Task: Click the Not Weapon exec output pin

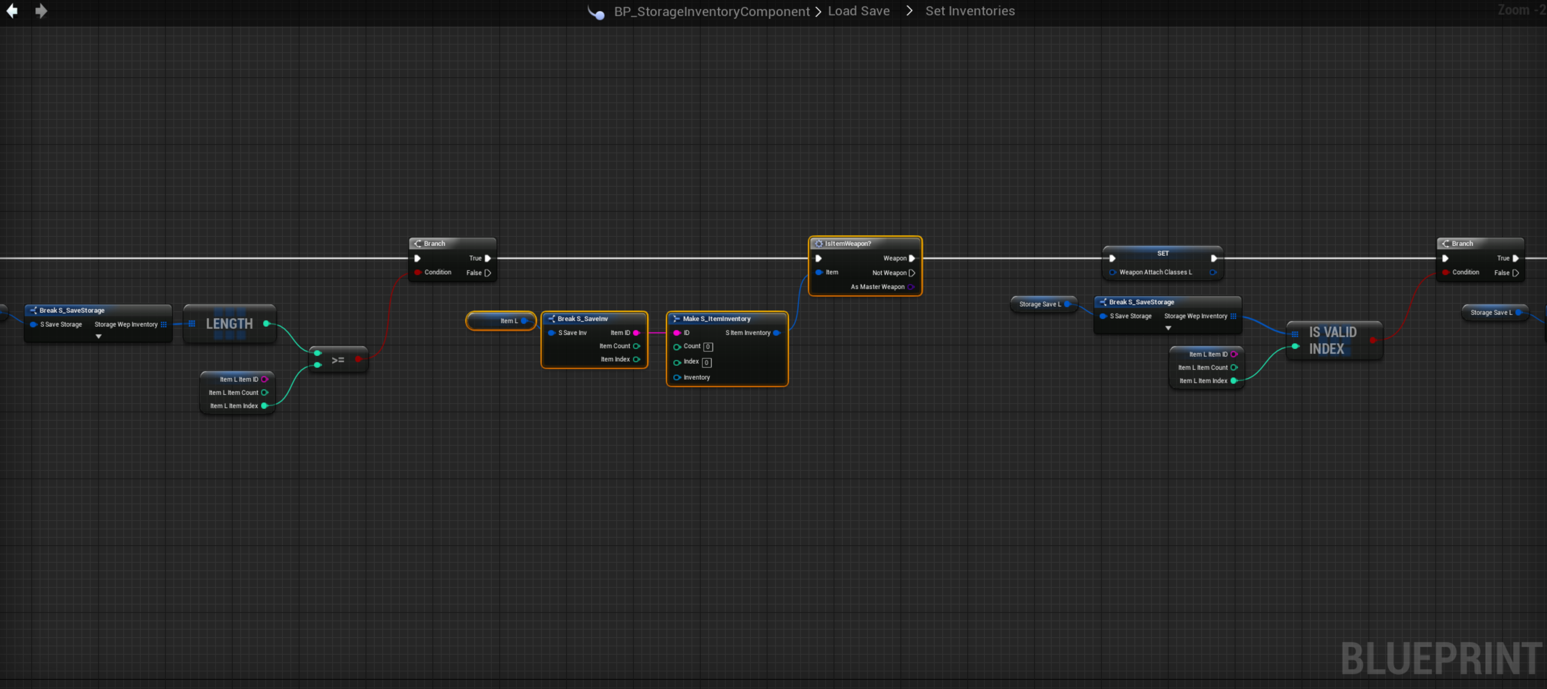Action: pos(912,273)
